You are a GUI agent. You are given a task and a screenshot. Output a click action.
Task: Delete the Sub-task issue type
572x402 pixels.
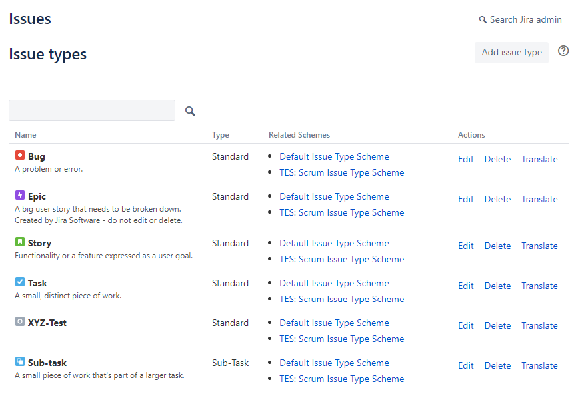(497, 366)
